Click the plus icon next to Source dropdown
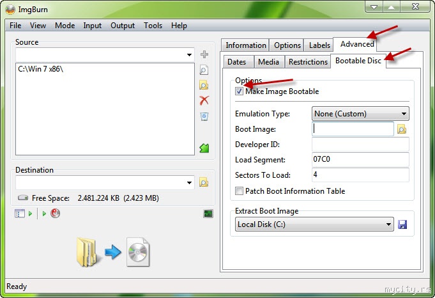Screen dimensions: 435x298 (204, 54)
